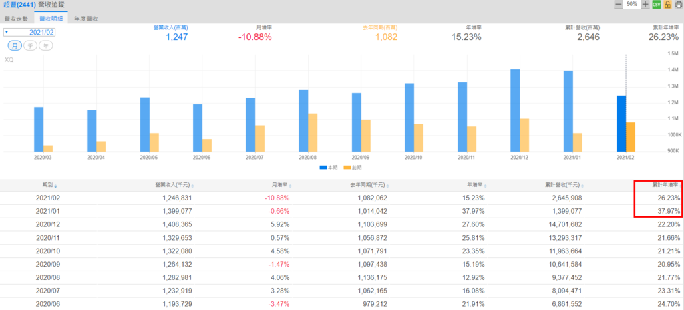
Task: Click the 1,082 prior-year summary value
Action: tap(387, 37)
